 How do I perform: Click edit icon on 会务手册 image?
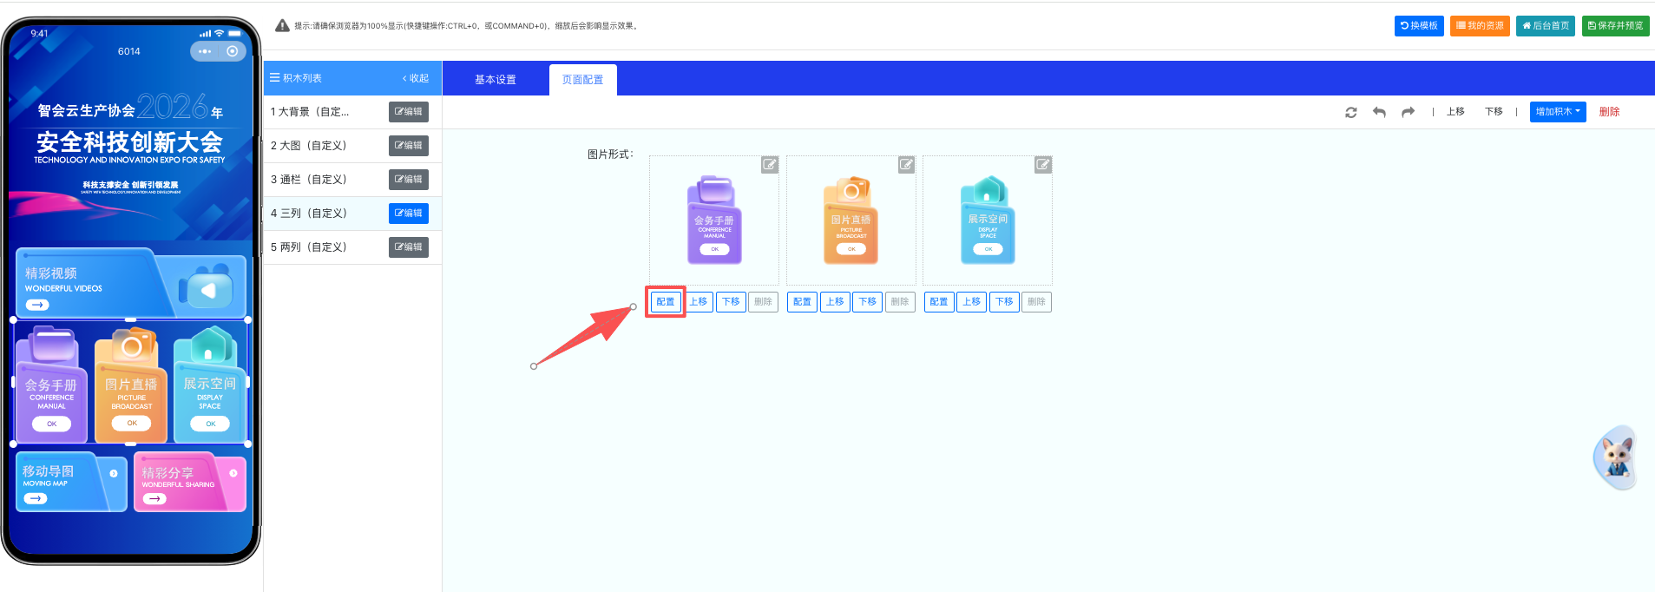click(770, 165)
